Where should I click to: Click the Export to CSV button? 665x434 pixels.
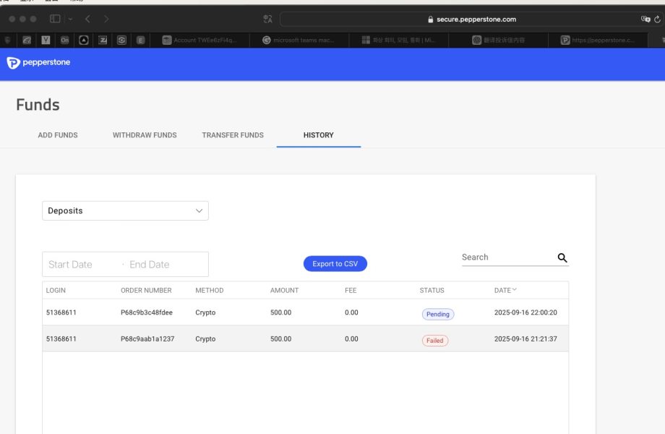pos(335,264)
